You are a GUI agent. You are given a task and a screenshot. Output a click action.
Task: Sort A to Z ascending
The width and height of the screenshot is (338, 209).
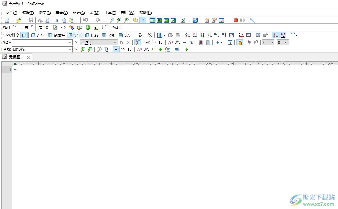tap(188, 35)
